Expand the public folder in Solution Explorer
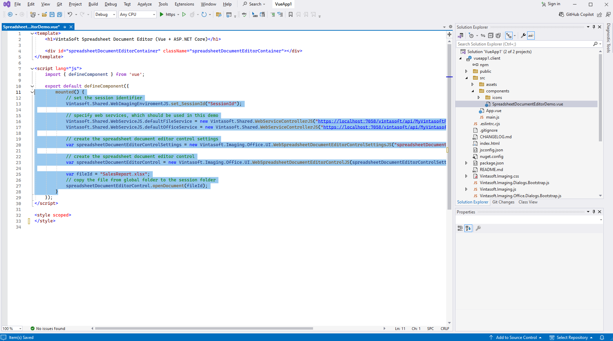This screenshot has height=341, width=613. [x=466, y=71]
